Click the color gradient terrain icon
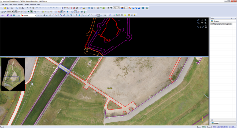Screen dimensions: 237x128 point(129,15)
